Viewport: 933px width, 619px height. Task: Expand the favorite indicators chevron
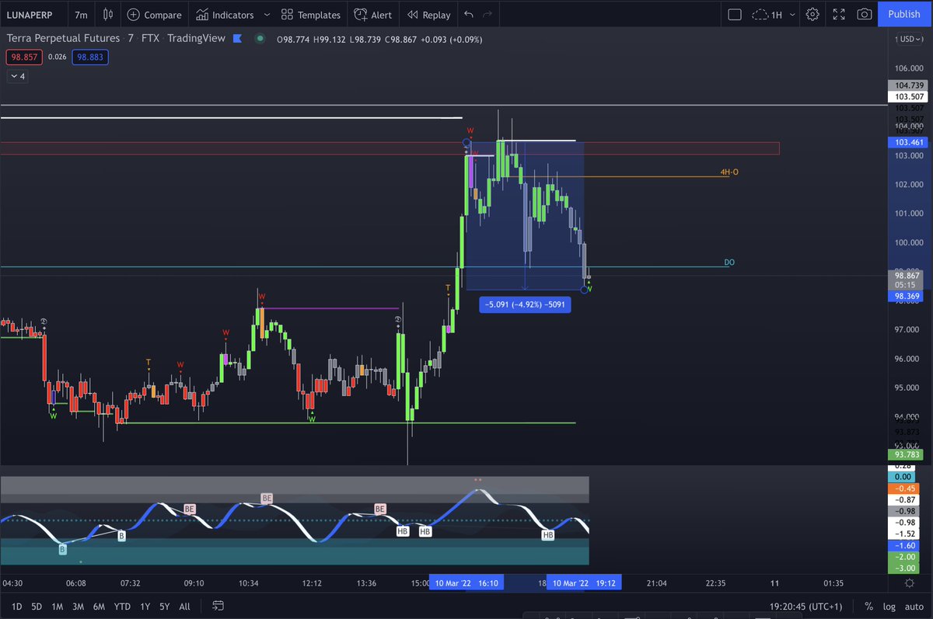click(267, 14)
